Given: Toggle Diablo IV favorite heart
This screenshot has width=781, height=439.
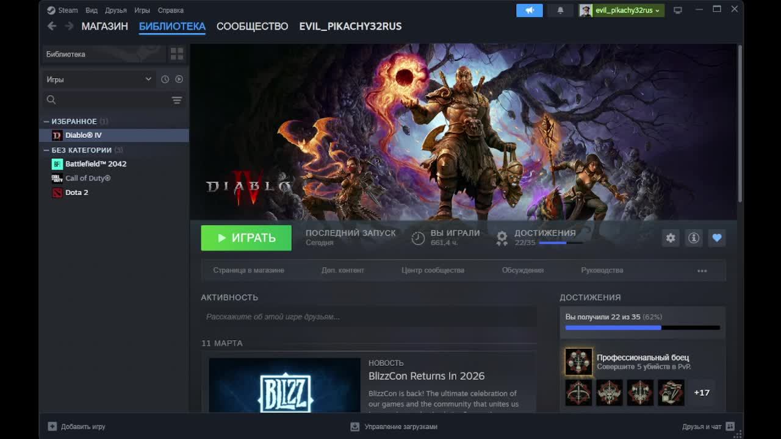Looking at the screenshot, I should (717, 238).
